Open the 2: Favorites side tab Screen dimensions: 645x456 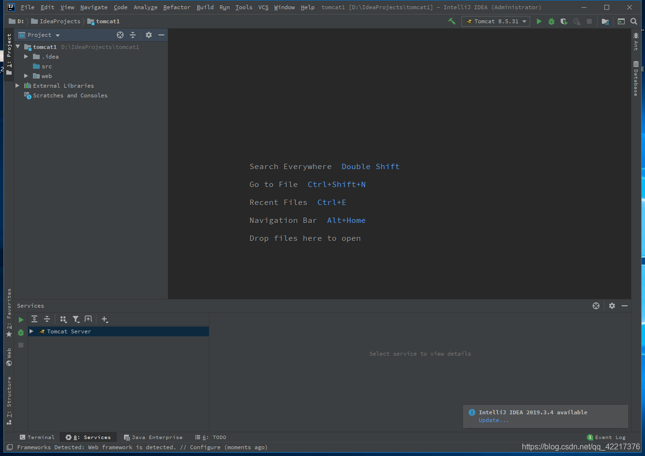tap(9, 313)
